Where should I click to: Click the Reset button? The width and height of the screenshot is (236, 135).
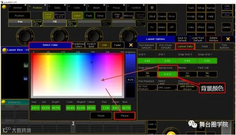(x=101, y=116)
